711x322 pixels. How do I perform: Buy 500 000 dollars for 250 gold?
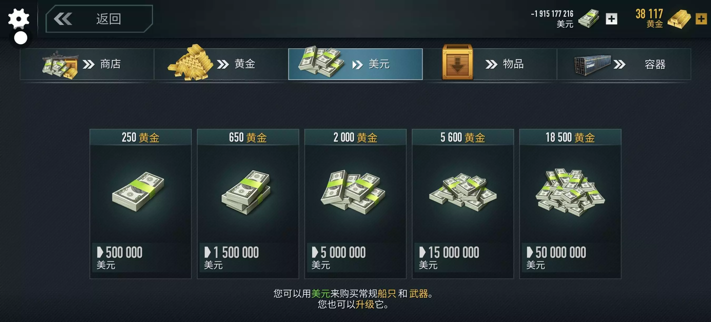(x=141, y=204)
